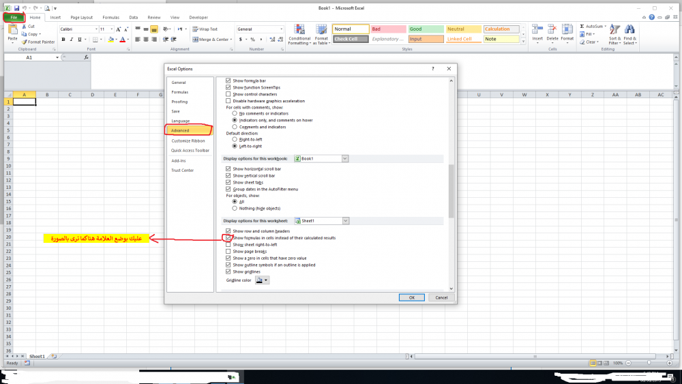The height and width of the screenshot is (384, 682).
Task: Apply the Neutral cell style swatch
Action: [464, 29]
